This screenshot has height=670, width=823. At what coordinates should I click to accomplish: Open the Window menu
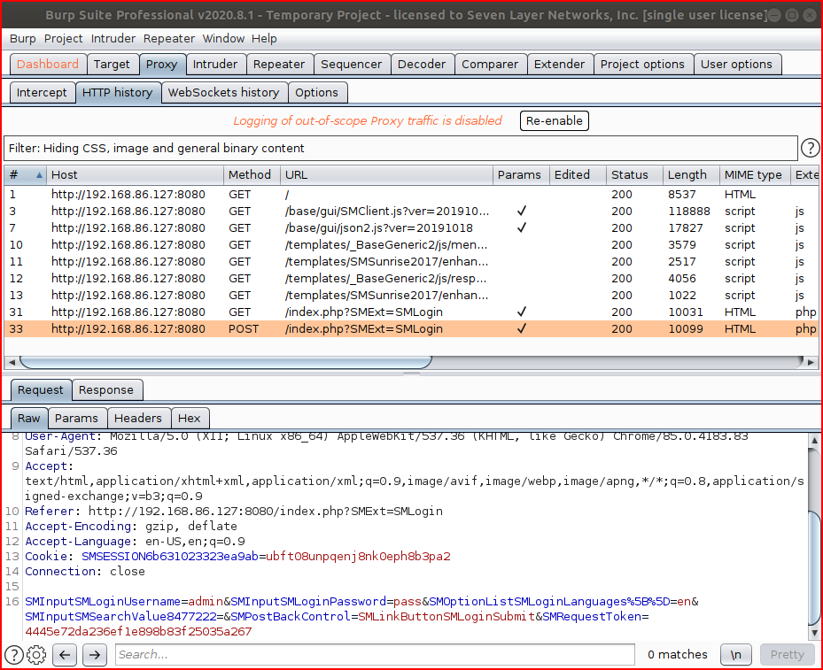click(x=223, y=39)
